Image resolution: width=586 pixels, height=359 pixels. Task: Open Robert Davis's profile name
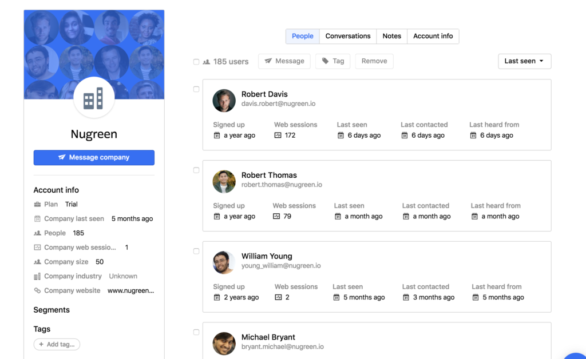pyautogui.click(x=264, y=94)
